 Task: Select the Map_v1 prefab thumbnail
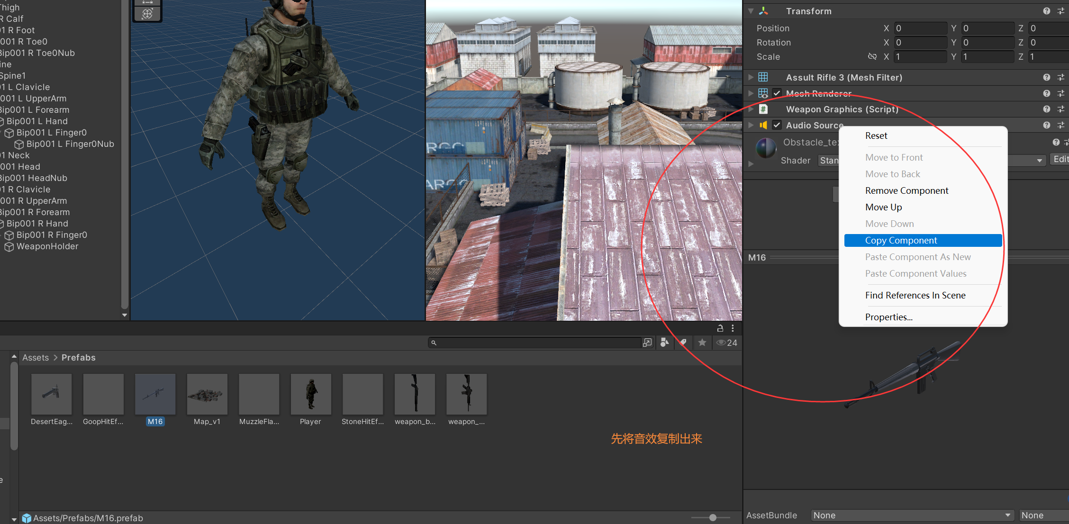[207, 394]
